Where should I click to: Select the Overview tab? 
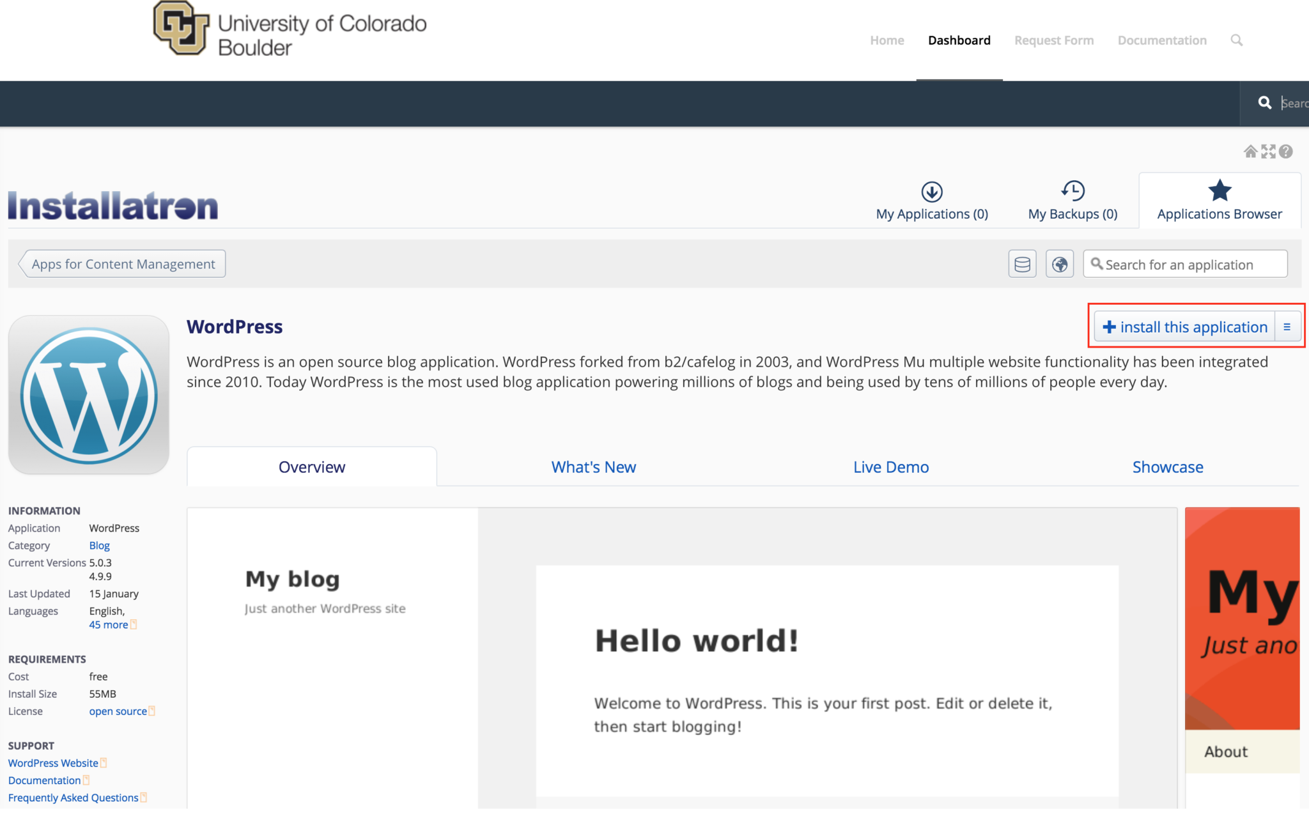(311, 466)
